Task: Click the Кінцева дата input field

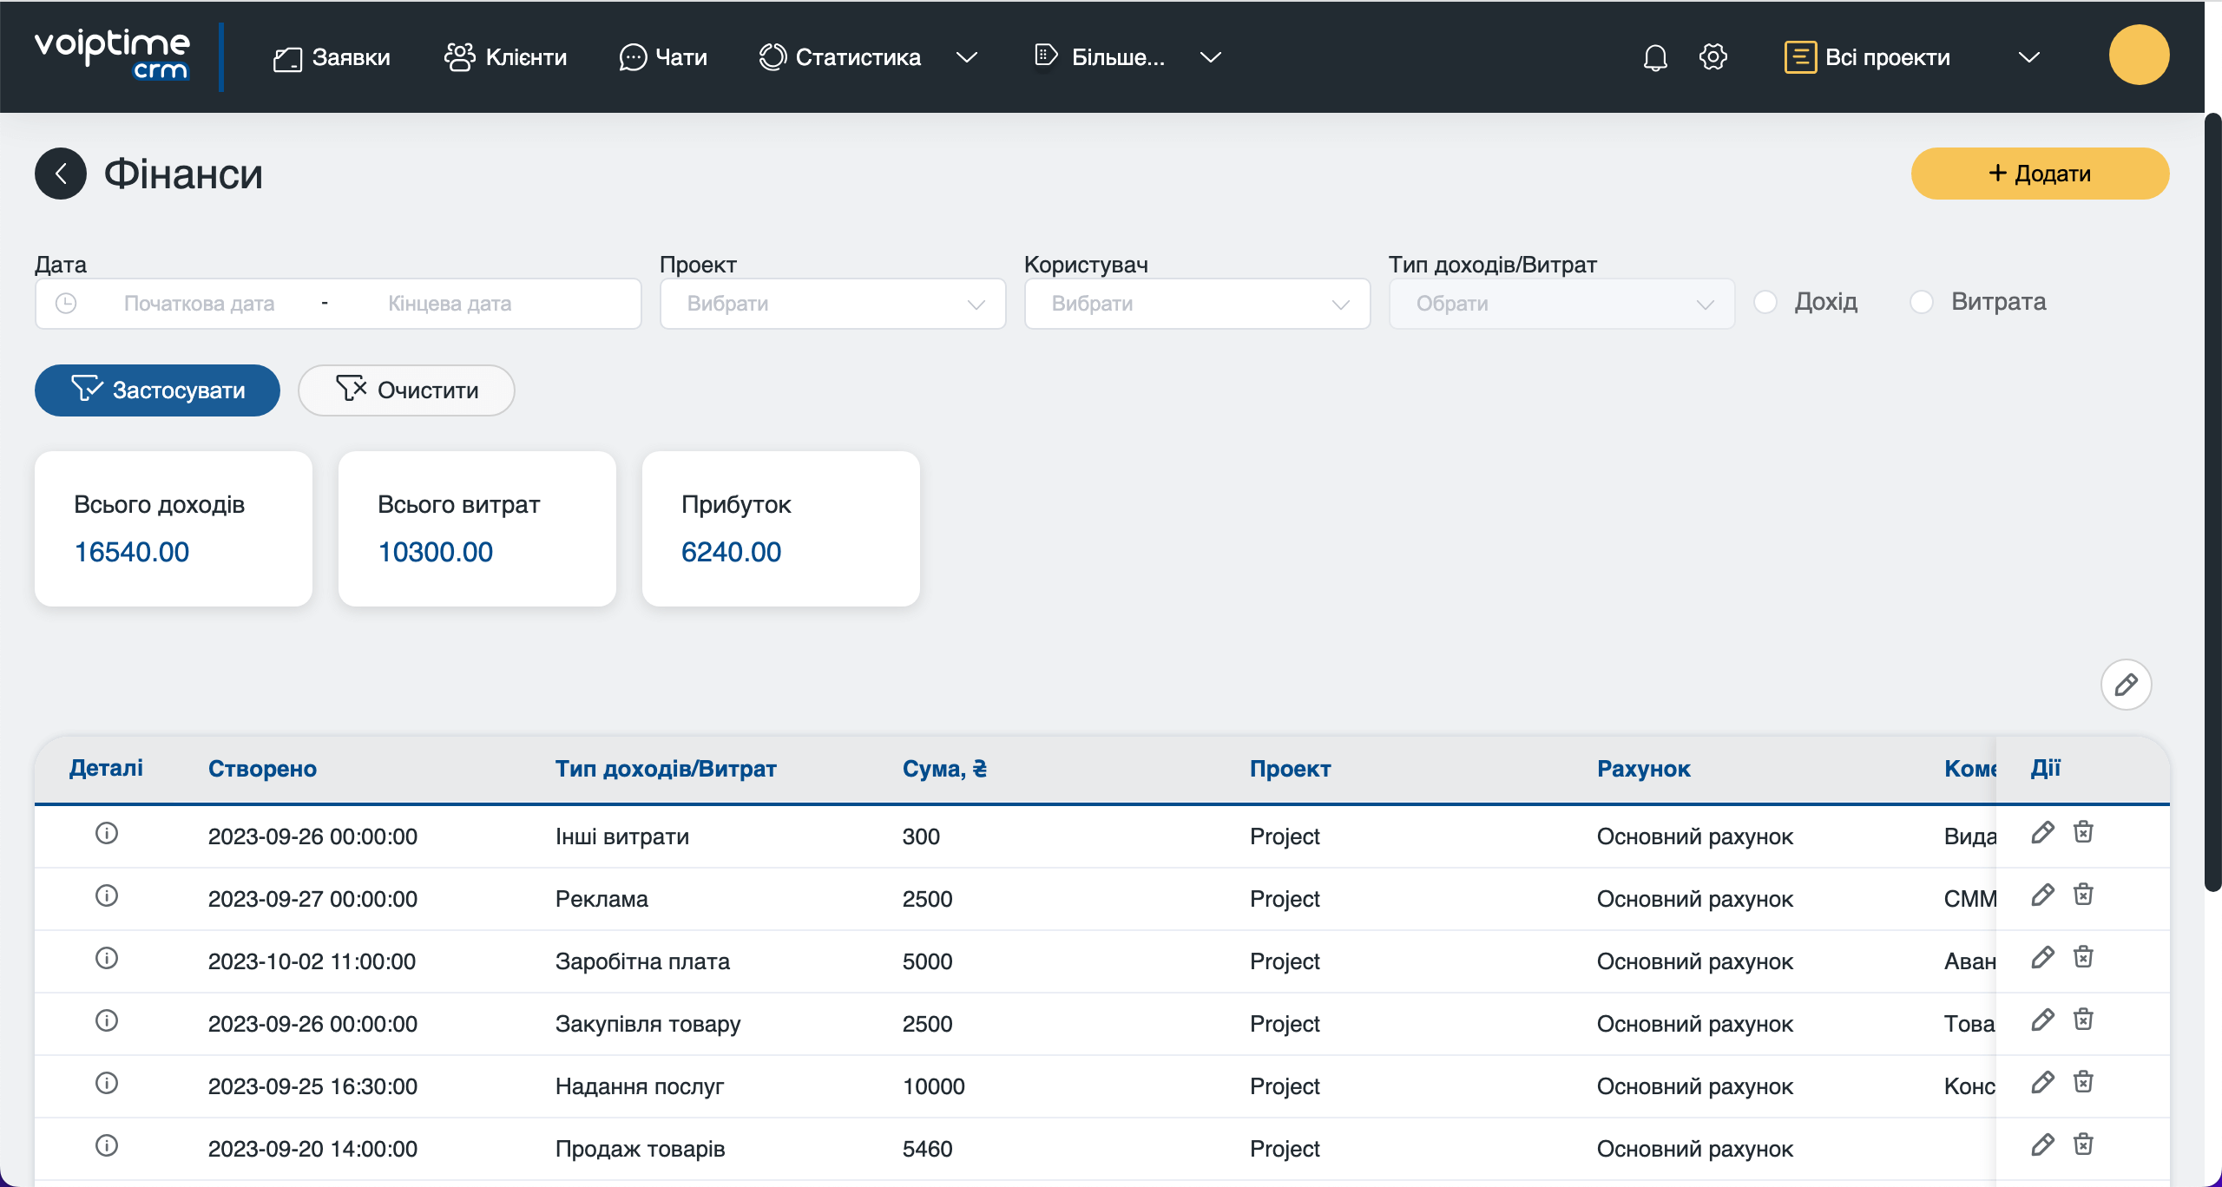Action: coord(450,304)
